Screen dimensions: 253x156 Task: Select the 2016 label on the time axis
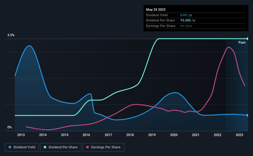click(86, 135)
